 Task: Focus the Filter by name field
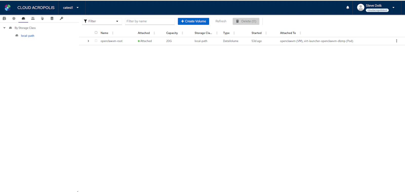pyautogui.click(x=150, y=21)
